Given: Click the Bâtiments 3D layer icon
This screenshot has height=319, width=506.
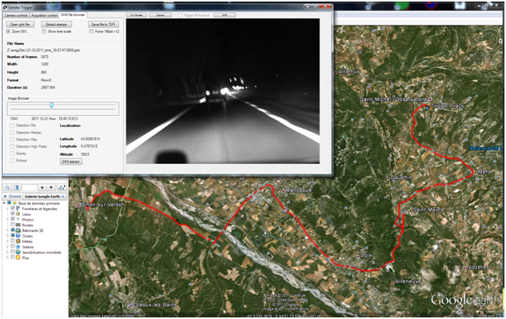Looking at the screenshot, I should point(18,230).
